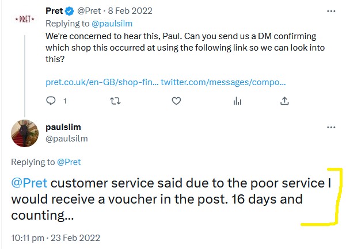
Task: View tweet analytics bar chart icon
Action: 237,101
